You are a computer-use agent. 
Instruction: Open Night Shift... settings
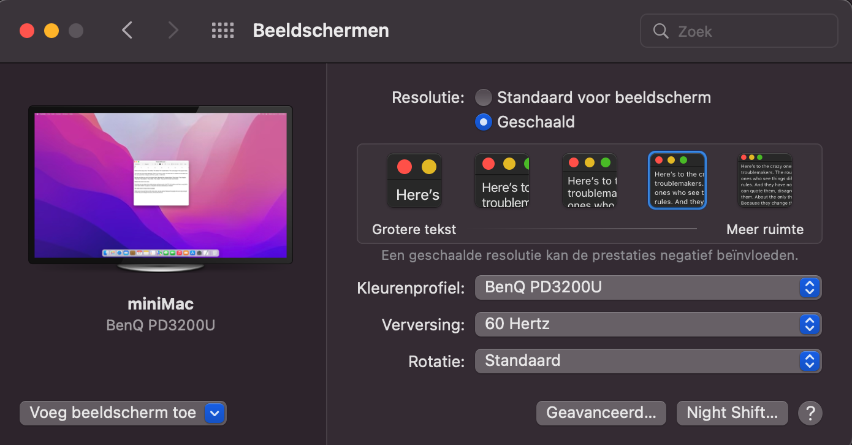tap(732, 413)
